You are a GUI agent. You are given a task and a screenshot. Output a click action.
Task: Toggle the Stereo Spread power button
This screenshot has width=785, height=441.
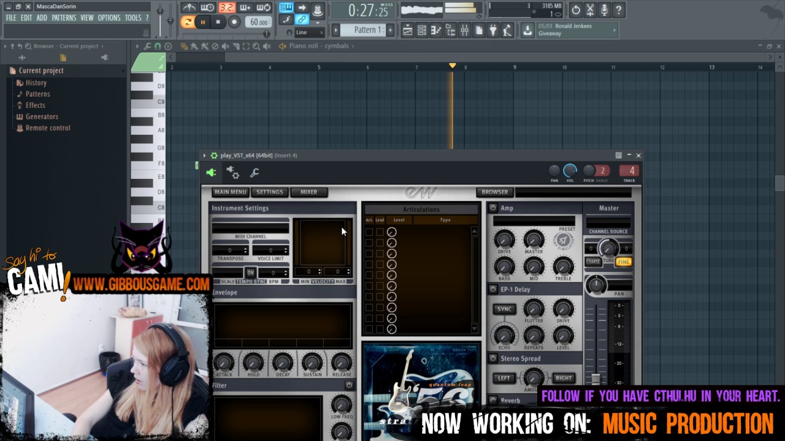coord(492,358)
